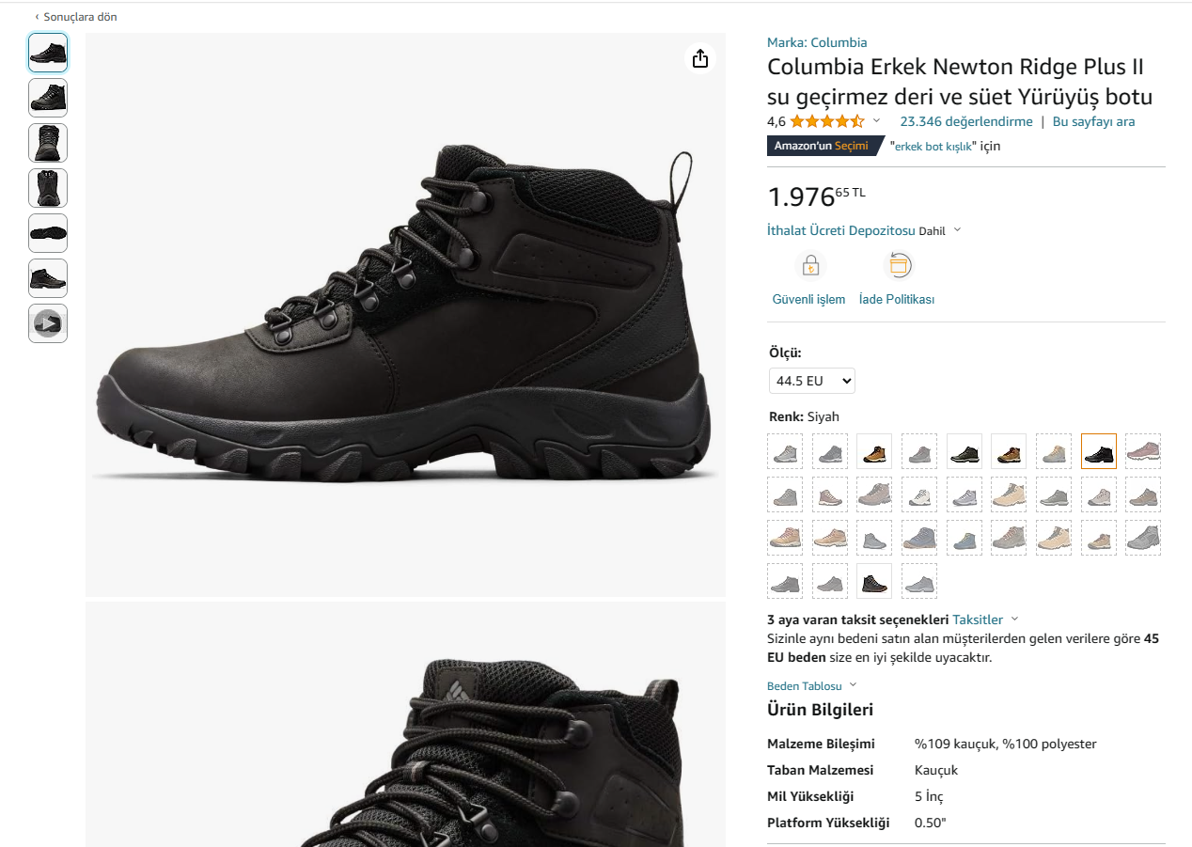Open the 23.346 değerlendirme reviews link
This screenshot has height=847, width=1192.
tap(965, 121)
